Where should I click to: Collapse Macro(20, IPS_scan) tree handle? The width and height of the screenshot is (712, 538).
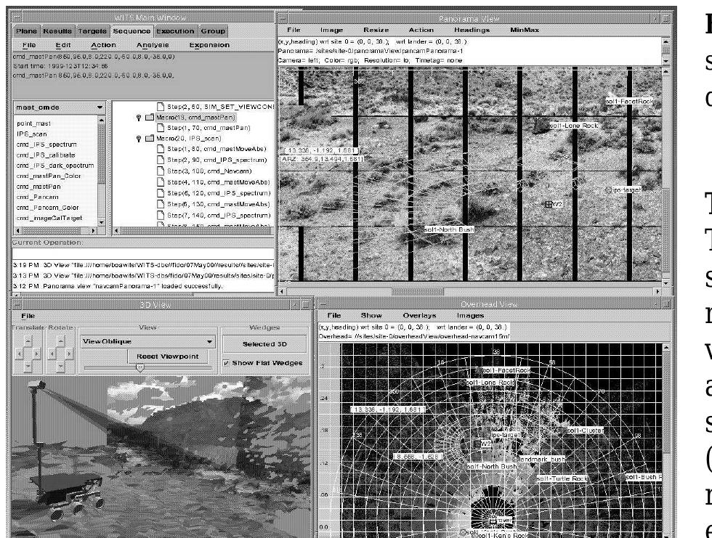click(139, 139)
